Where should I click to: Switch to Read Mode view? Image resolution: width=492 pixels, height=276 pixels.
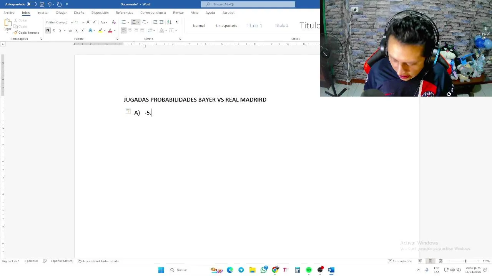(420, 261)
